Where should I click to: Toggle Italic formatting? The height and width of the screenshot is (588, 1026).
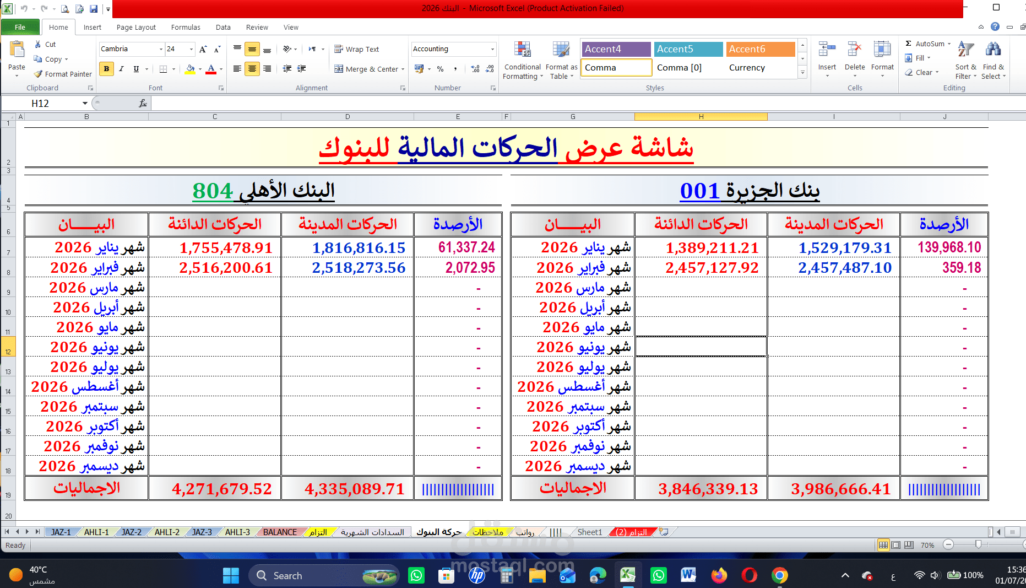(x=121, y=69)
